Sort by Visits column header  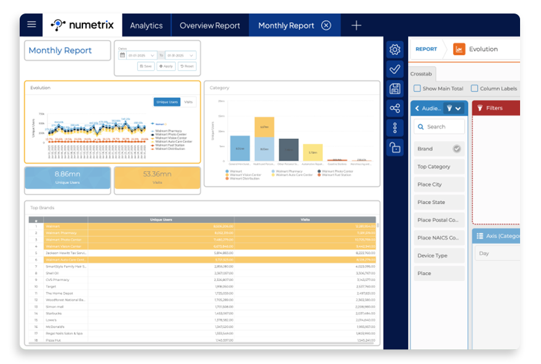(305, 220)
